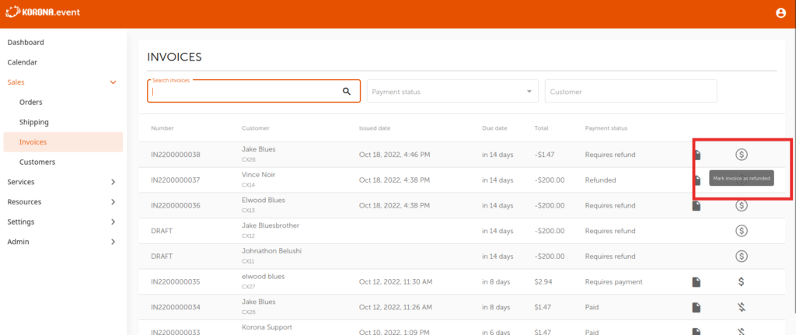This screenshot has height=335, width=796.
Task: Click customer name Vince Noir
Action: tap(258, 175)
